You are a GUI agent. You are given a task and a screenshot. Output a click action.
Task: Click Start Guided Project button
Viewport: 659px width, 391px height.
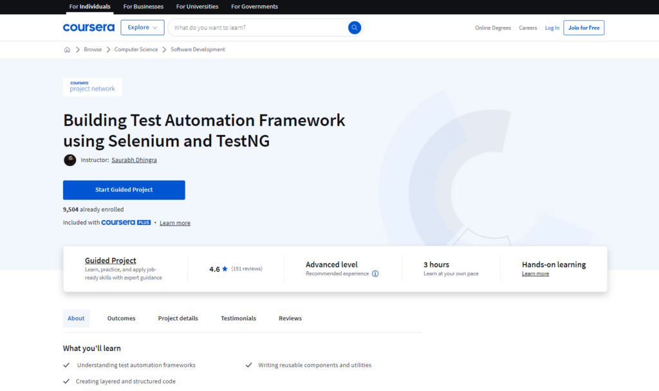[x=124, y=190]
